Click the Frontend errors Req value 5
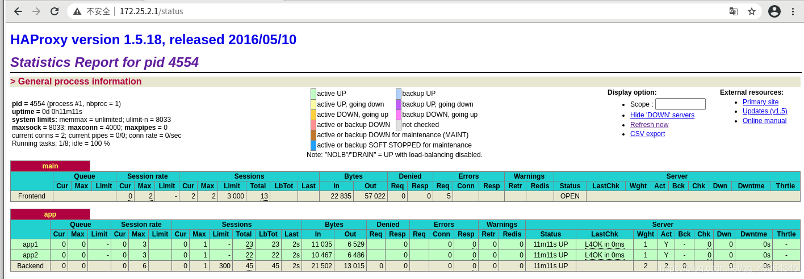The image size is (804, 279). (449, 196)
